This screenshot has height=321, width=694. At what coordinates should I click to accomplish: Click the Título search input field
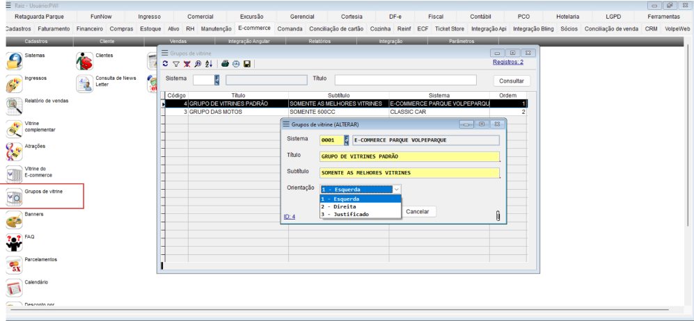[x=407, y=80]
